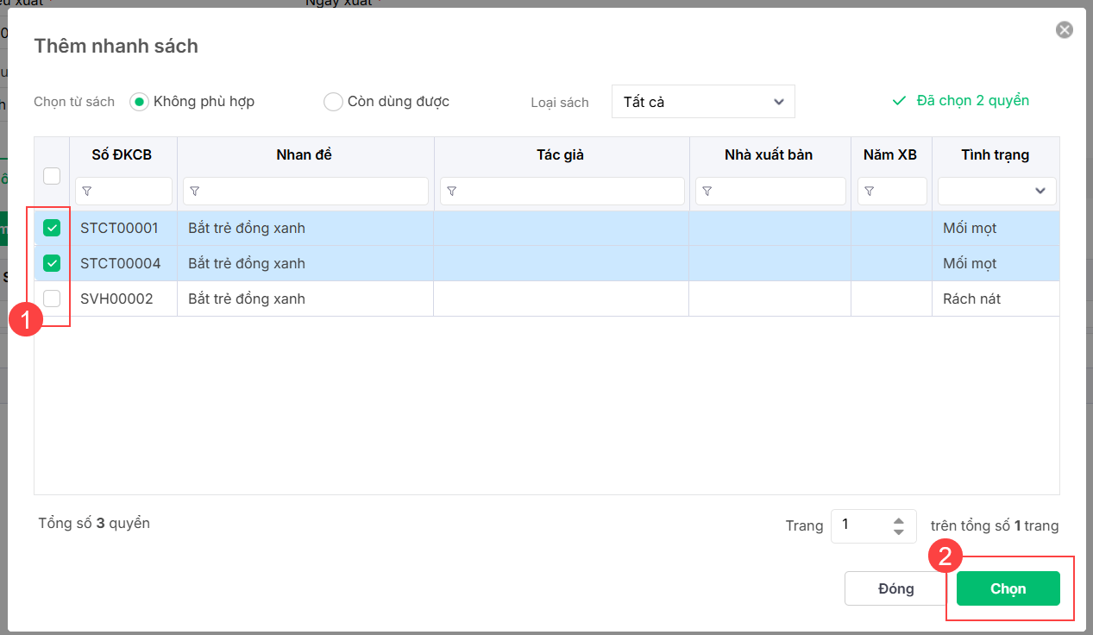Click the filter icon in Số ĐKCB column
Image resolution: width=1093 pixels, height=635 pixels.
(86, 192)
